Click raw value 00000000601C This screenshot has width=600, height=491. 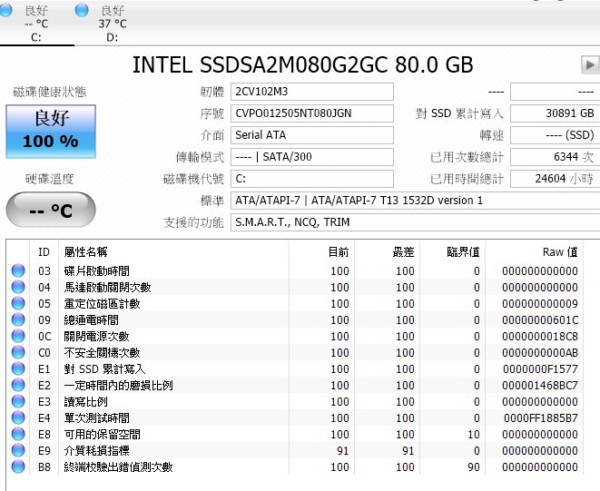[x=540, y=320]
